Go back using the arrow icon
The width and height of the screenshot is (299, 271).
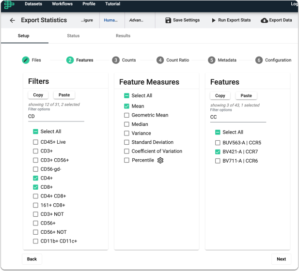tap(13, 20)
